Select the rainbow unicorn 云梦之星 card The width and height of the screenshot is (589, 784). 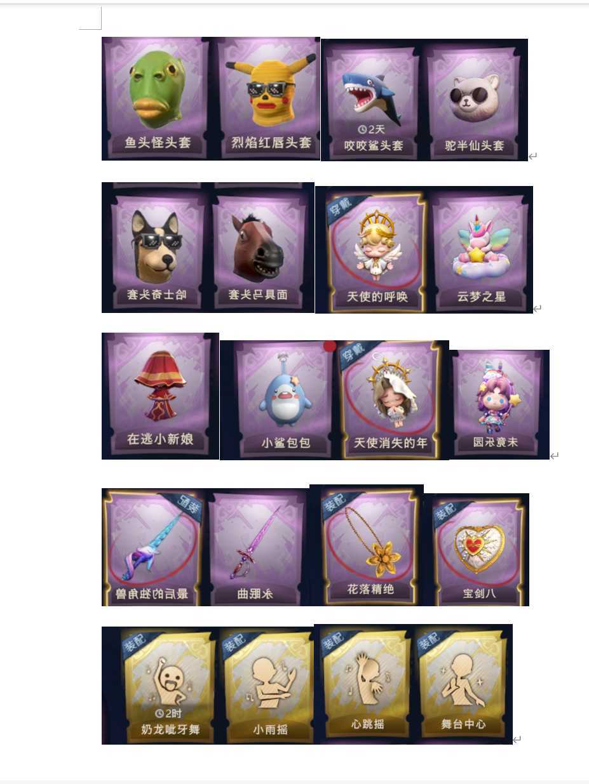tap(481, 250)
